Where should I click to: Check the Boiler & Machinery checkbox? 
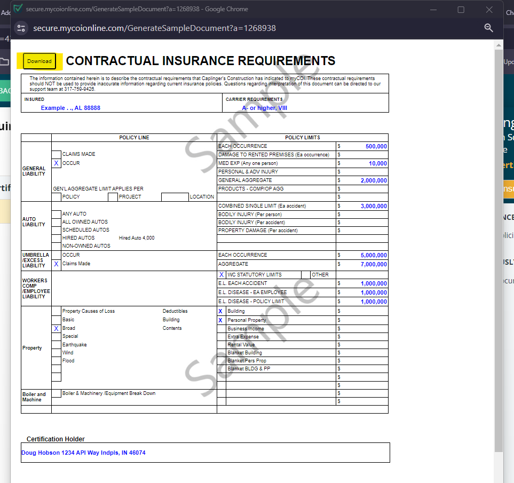[x=56, y=394]
